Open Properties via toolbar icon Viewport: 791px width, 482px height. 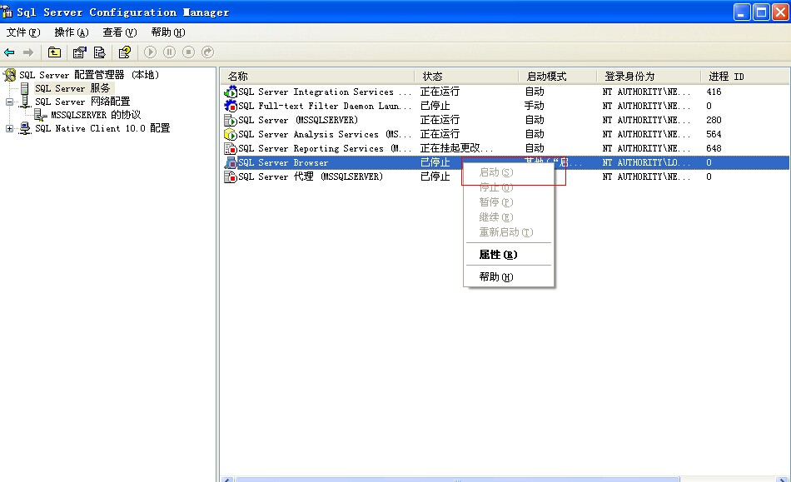tap(80, 52)
